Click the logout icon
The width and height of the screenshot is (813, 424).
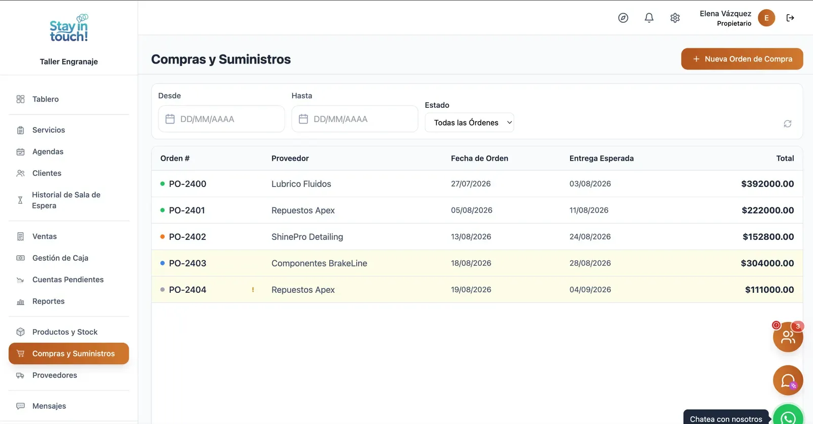790,18
